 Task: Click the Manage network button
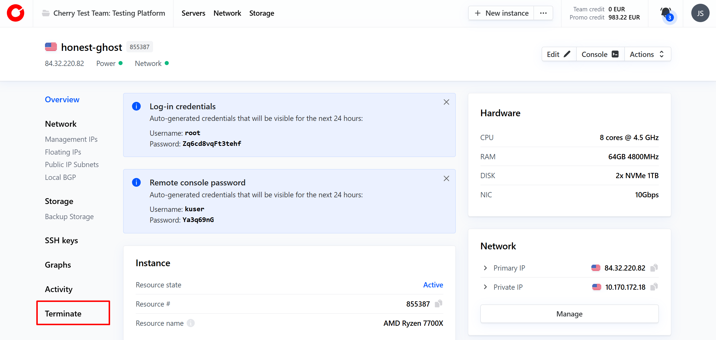(x=569, y=314)
